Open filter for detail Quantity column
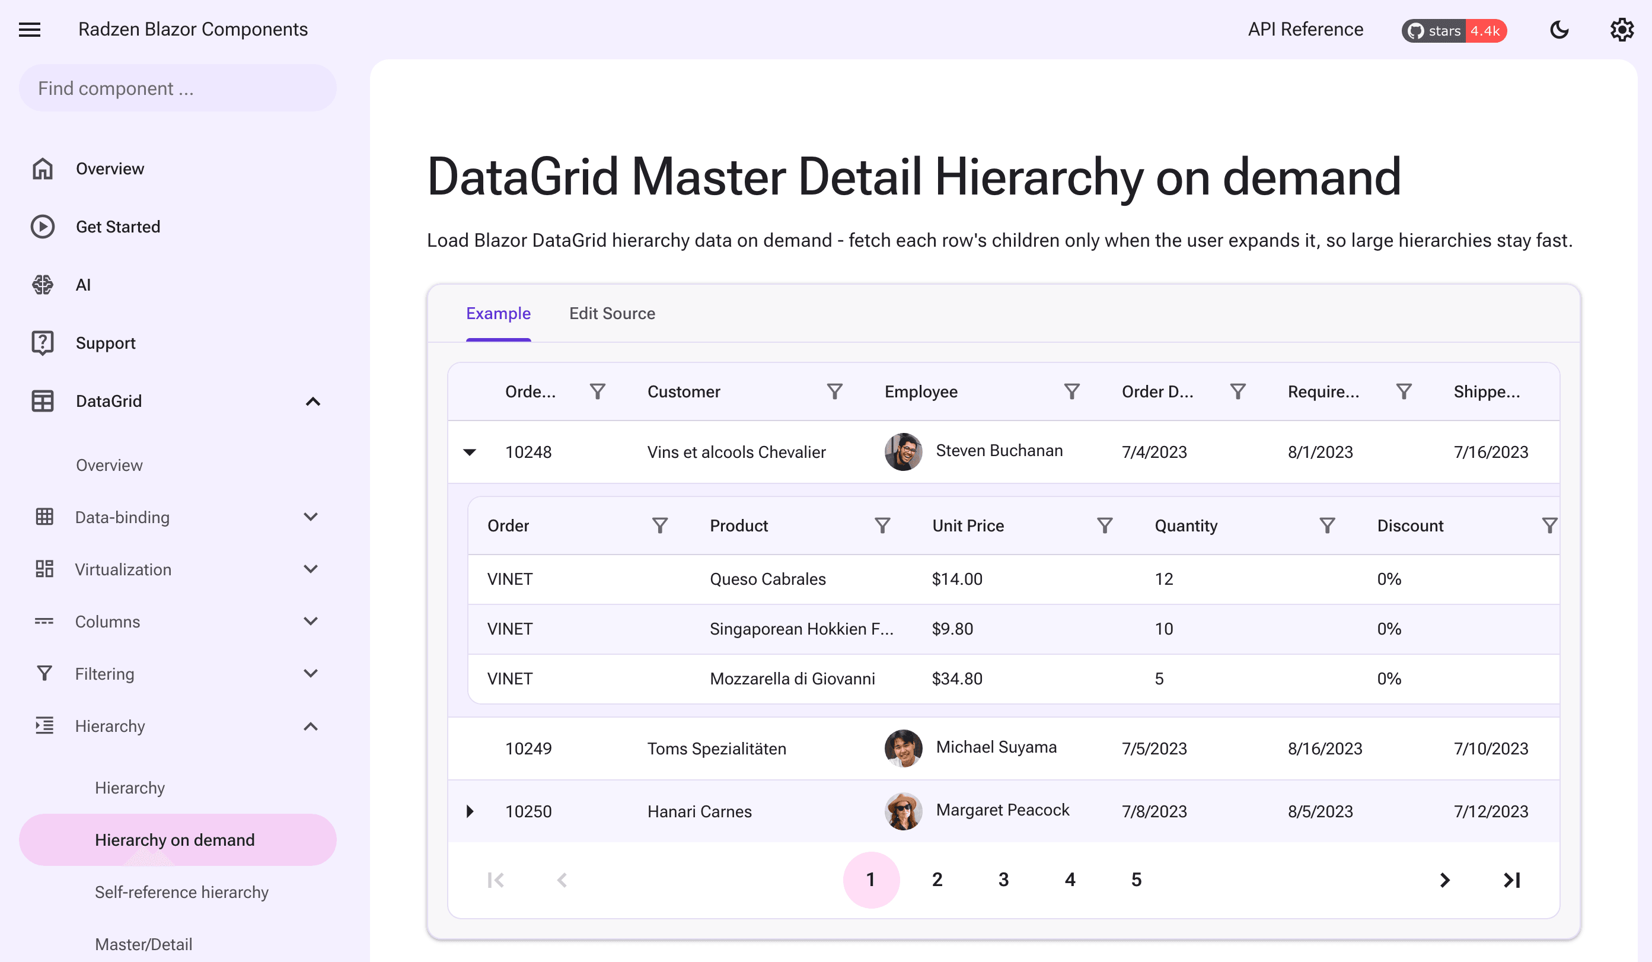 click(1327, 525)
